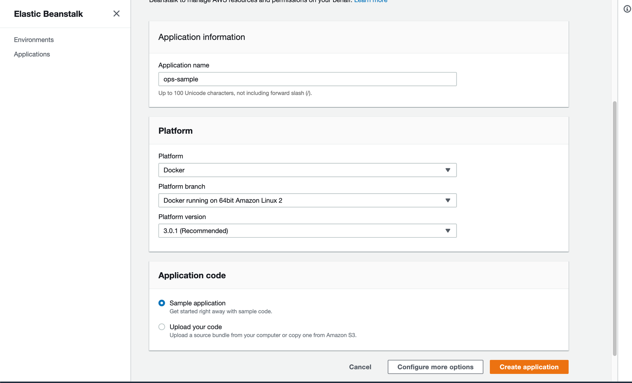632x383 pixels.
Task: Click the arrow beside Docker platform field
Action: pos(447,170)
